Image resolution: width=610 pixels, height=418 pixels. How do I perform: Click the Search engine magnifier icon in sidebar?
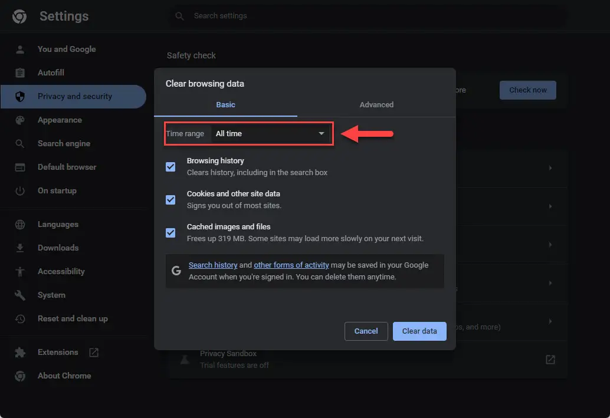coord(20,143)
